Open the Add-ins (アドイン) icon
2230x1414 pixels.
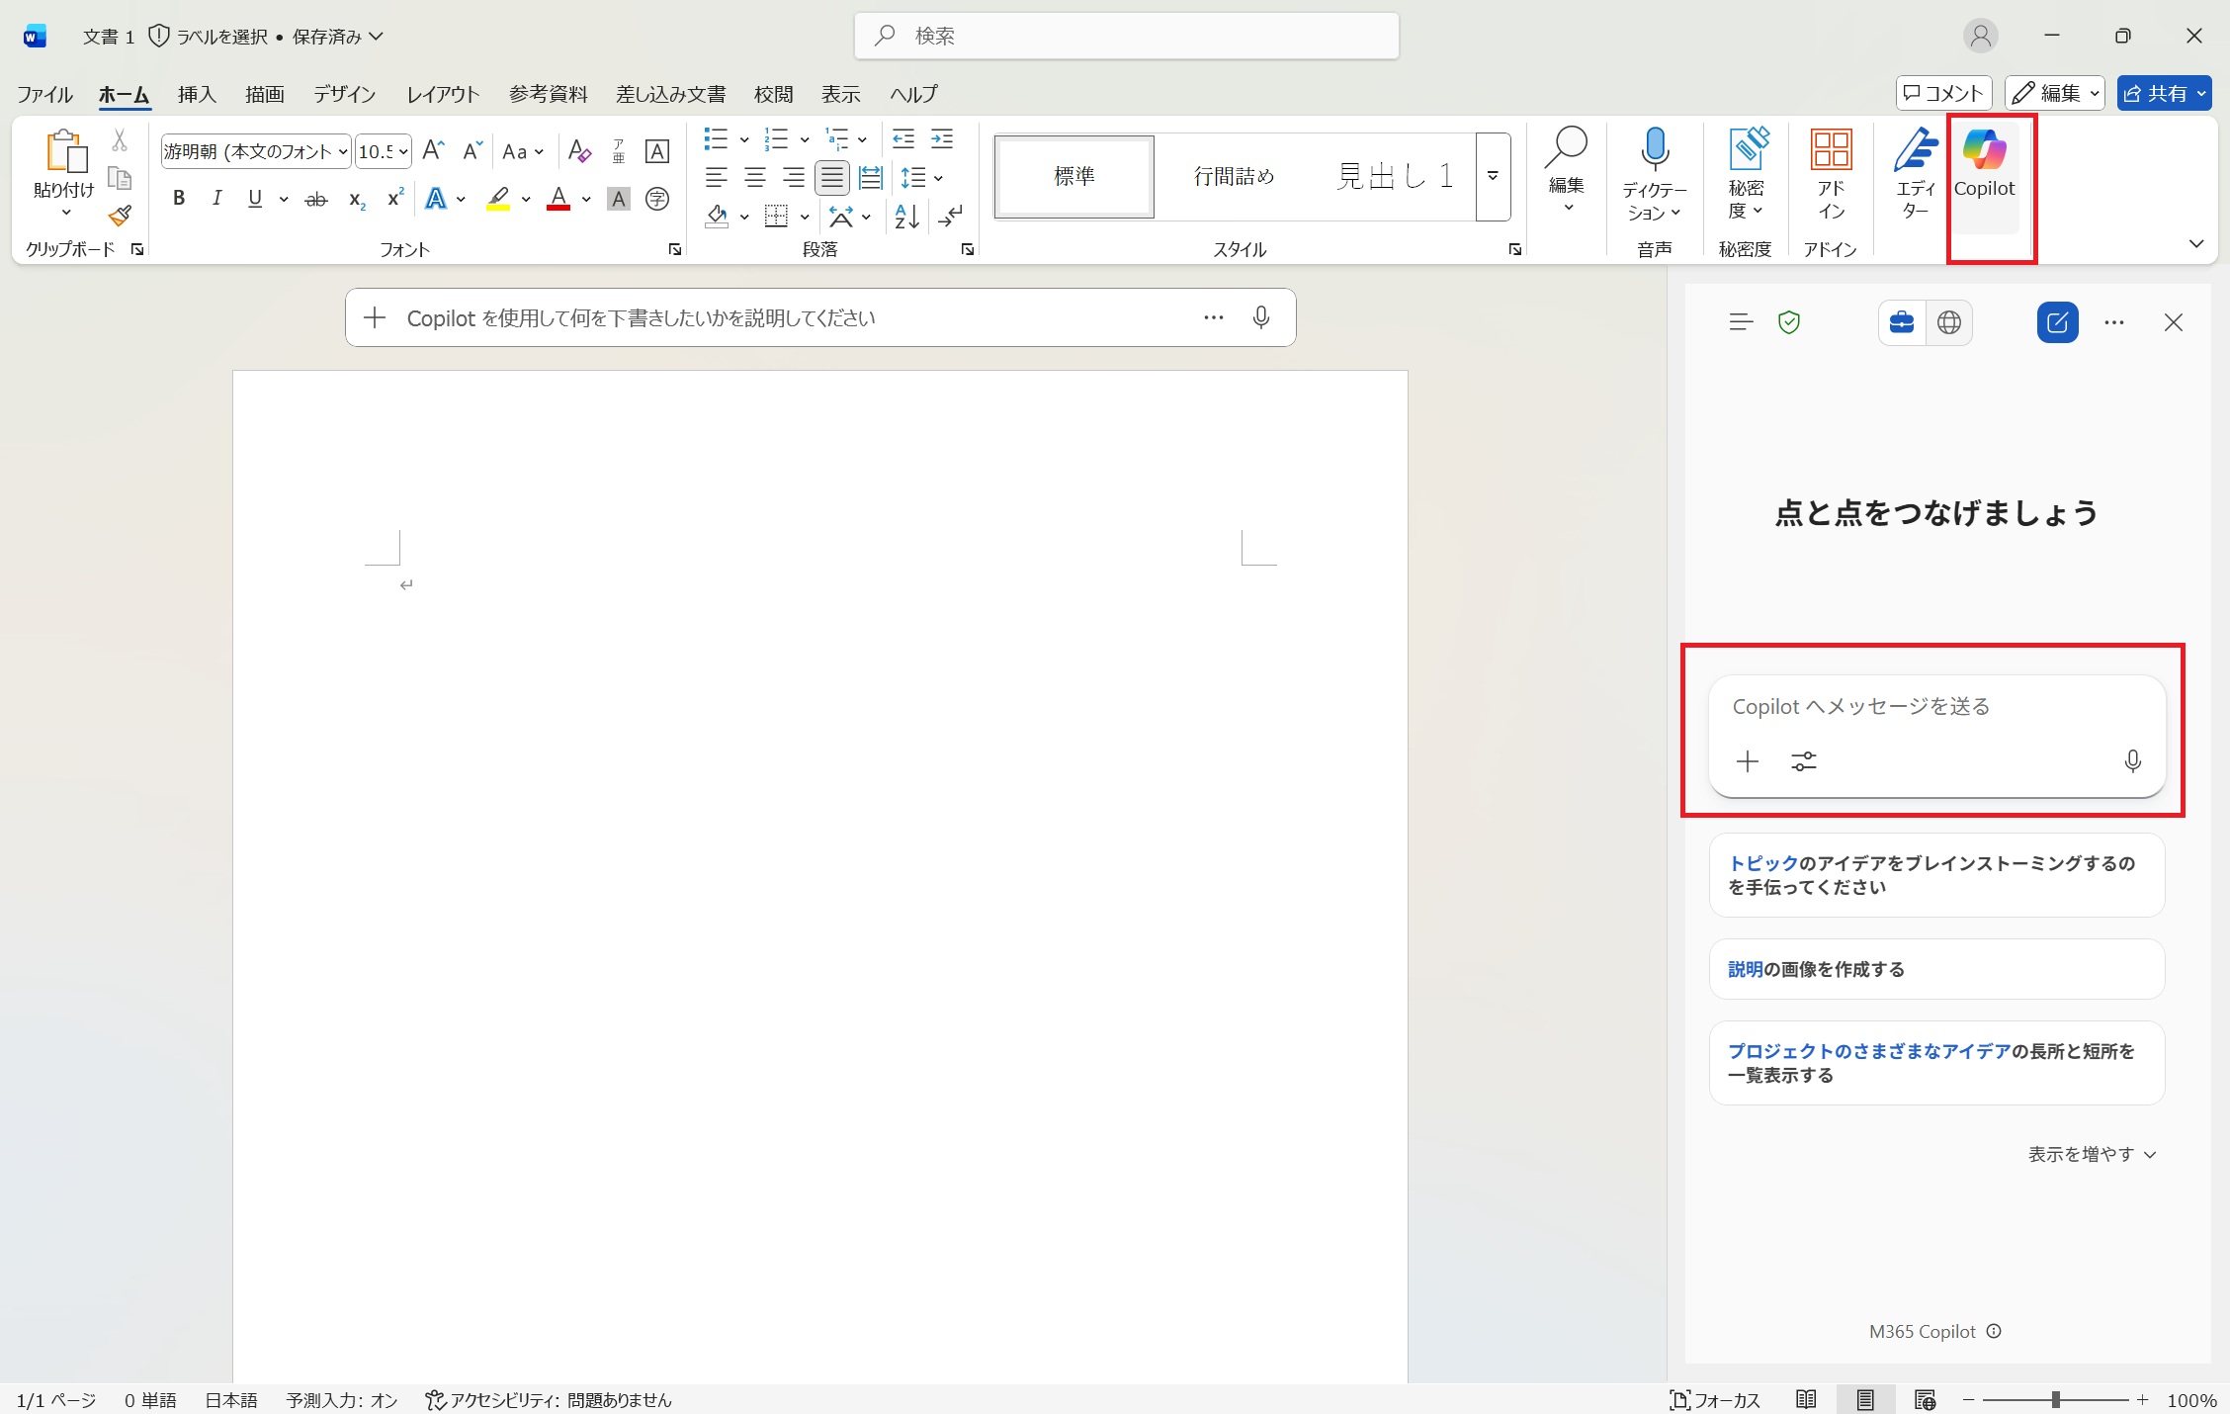click(1831, 174)
